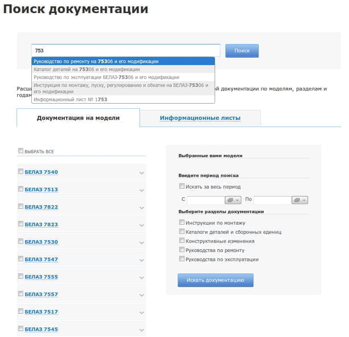The image size is (349, 337).
Task: Tick Конструктивные изменения checkbox
Action: [182, 240]
